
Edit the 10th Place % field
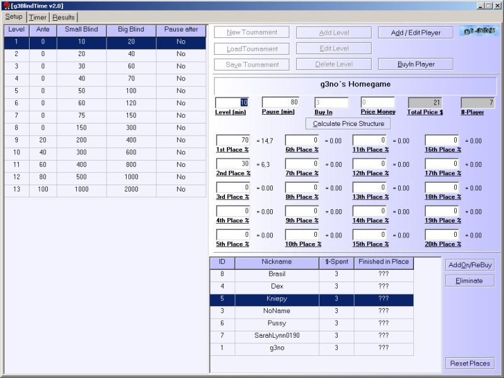tap(302, 234)
